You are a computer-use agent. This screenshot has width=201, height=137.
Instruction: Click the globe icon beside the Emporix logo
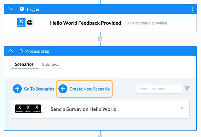coord(30,23)
